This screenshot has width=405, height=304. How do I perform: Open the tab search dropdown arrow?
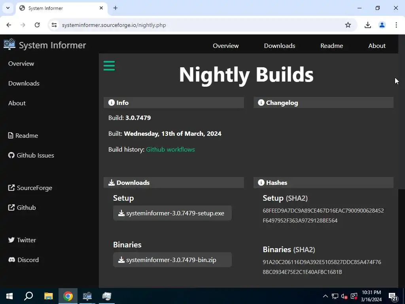8,8
